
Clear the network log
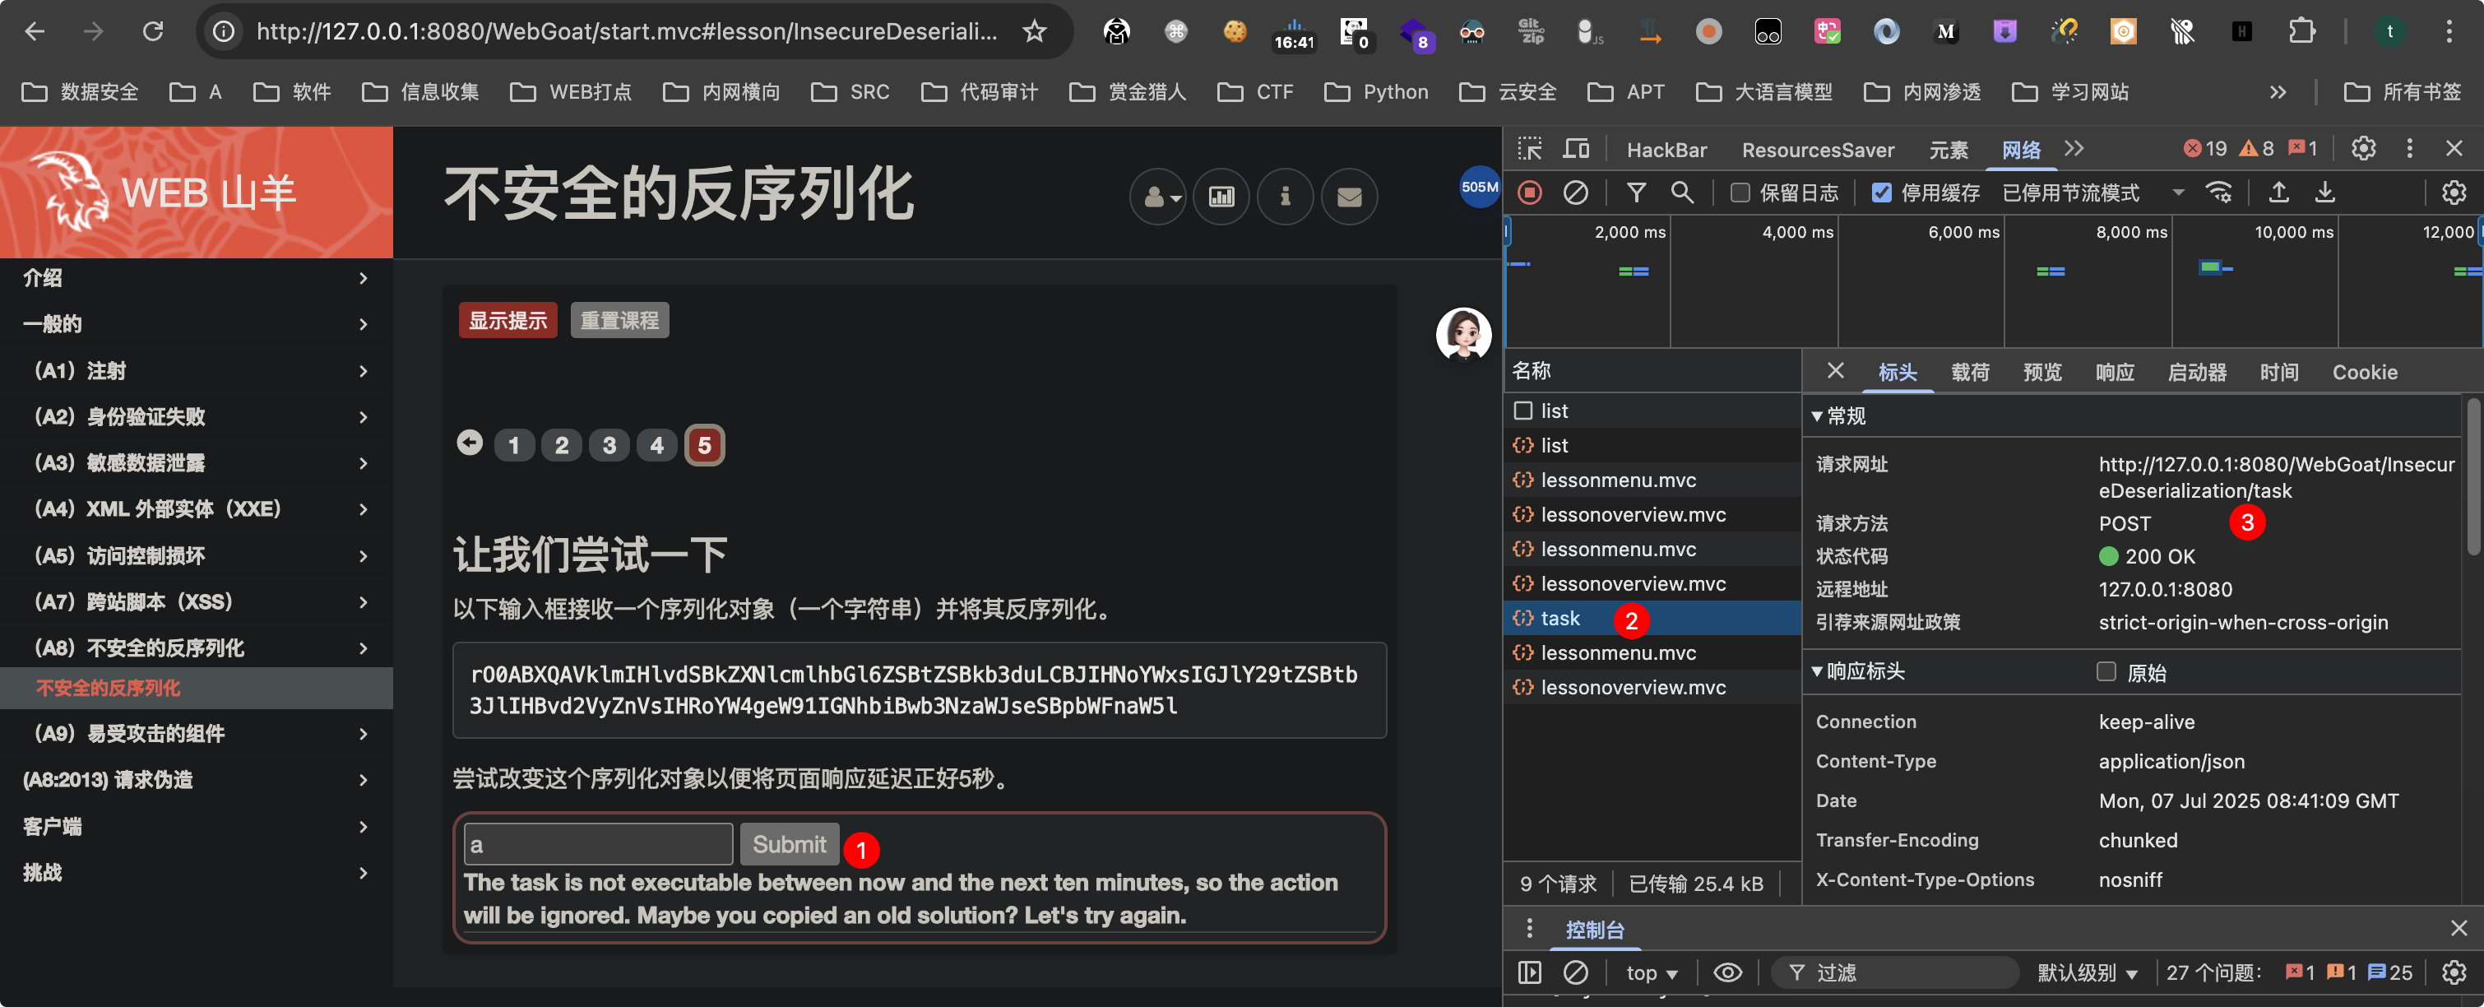coord(1576,193)
